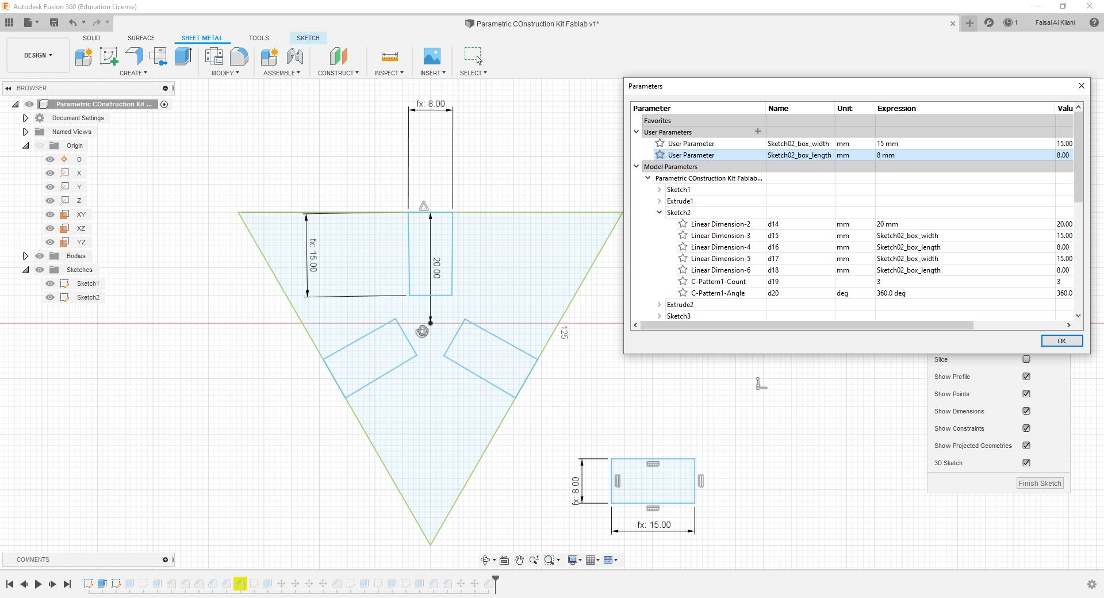1104x598 pixels.
Task: Click the Insert image icon
Action: click(x=432, y=56)
